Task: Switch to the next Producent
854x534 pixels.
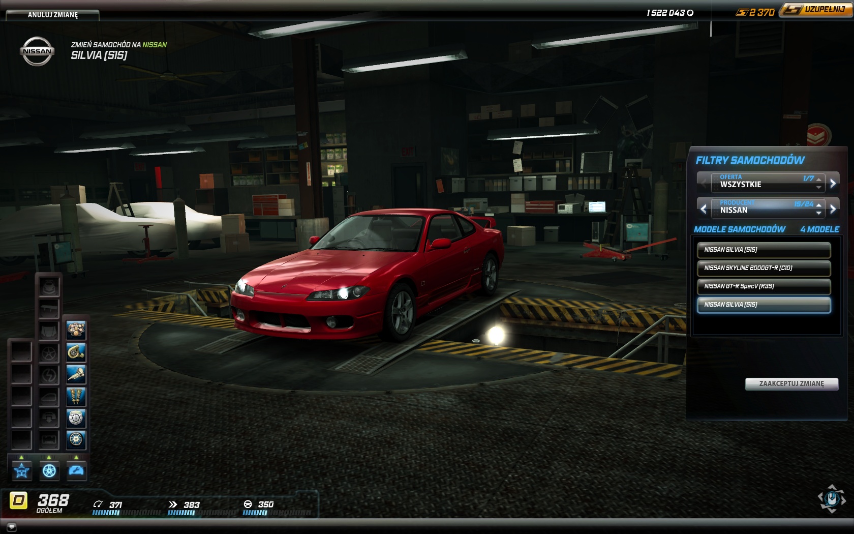Action: (x=833, y=209)
